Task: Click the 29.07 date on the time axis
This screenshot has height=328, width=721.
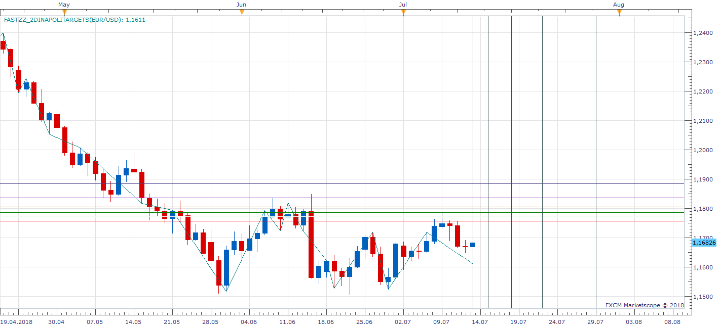Action: pyautogui.click(x=595, y=321)
